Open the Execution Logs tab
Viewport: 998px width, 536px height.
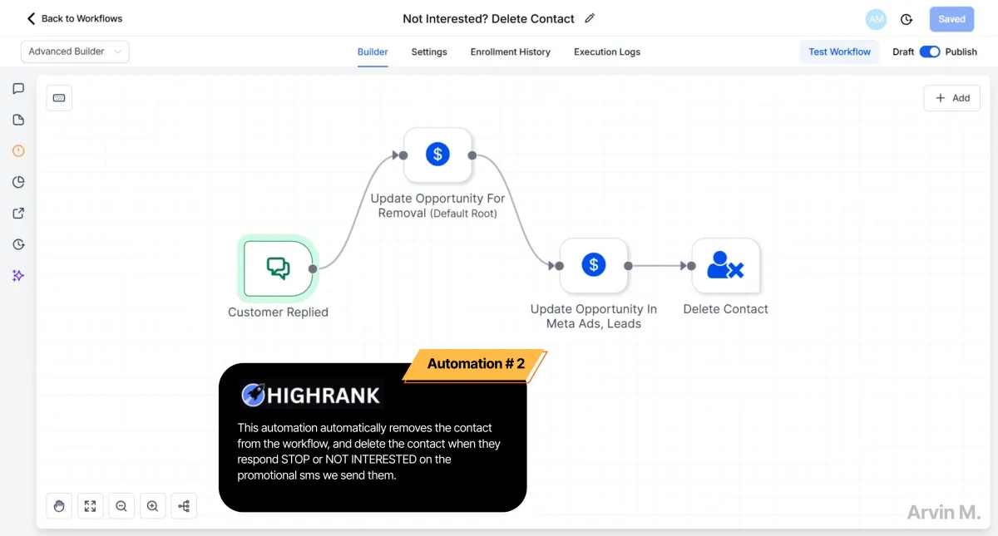607,52
